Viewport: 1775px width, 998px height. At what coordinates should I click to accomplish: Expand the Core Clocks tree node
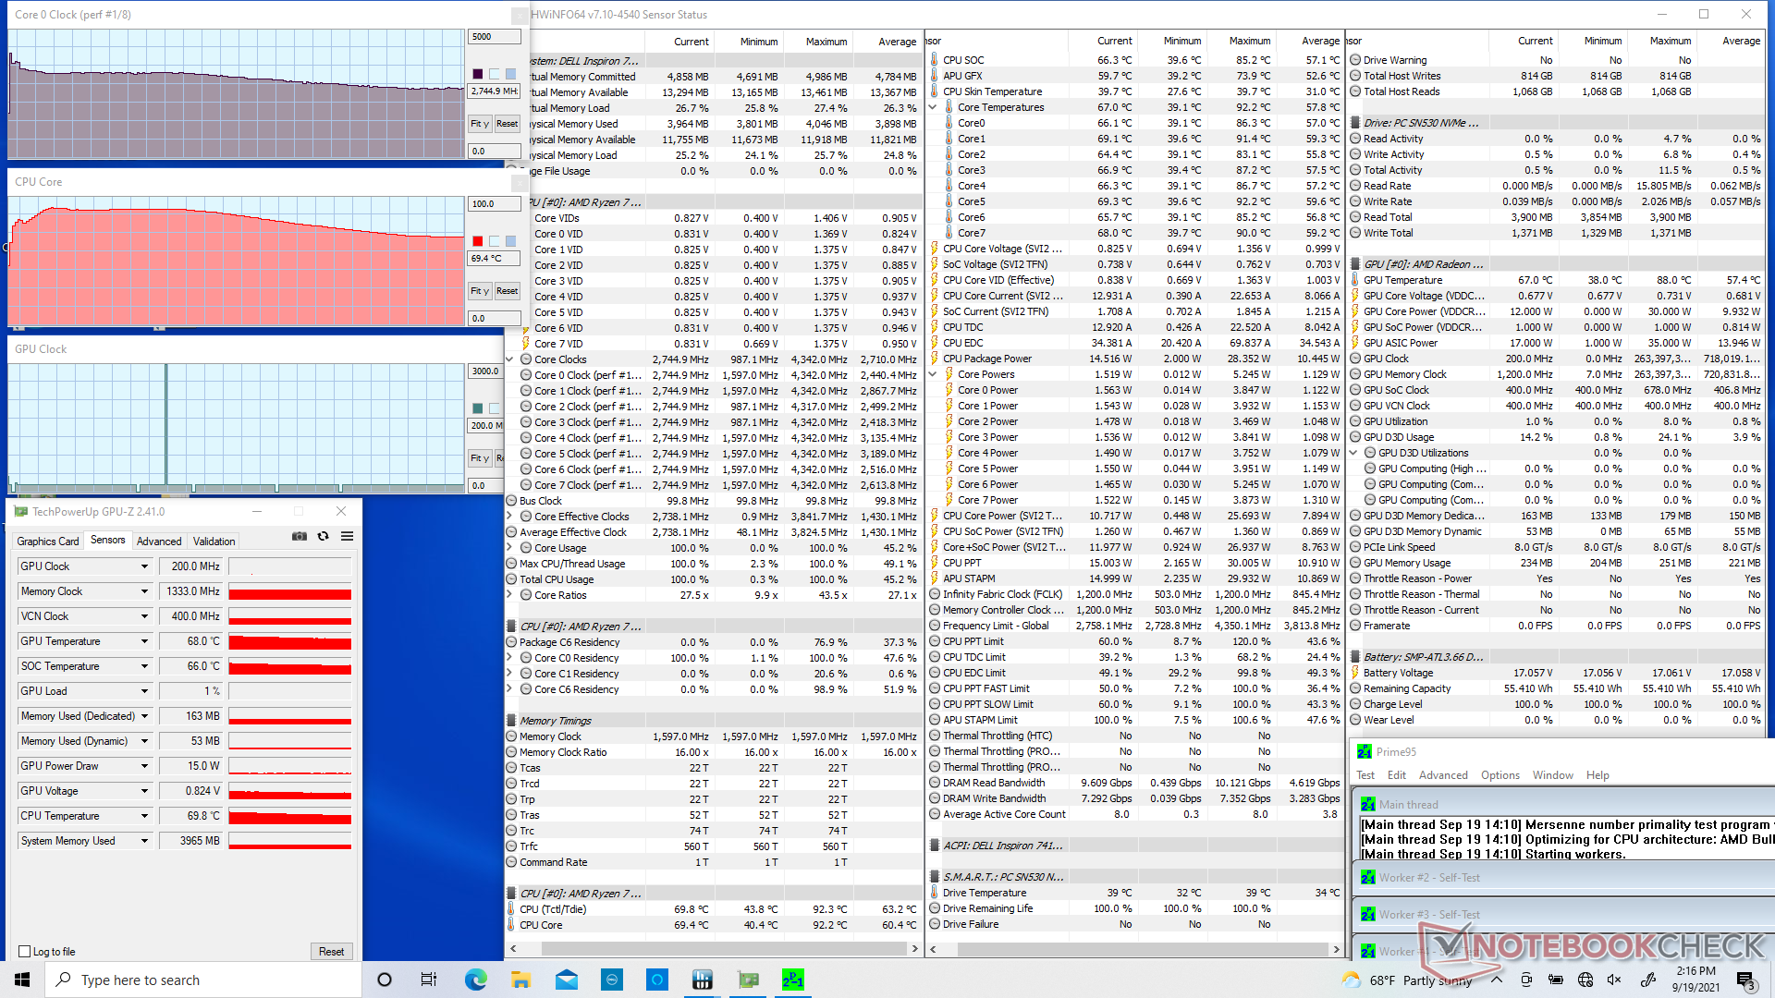coord(509,359)
